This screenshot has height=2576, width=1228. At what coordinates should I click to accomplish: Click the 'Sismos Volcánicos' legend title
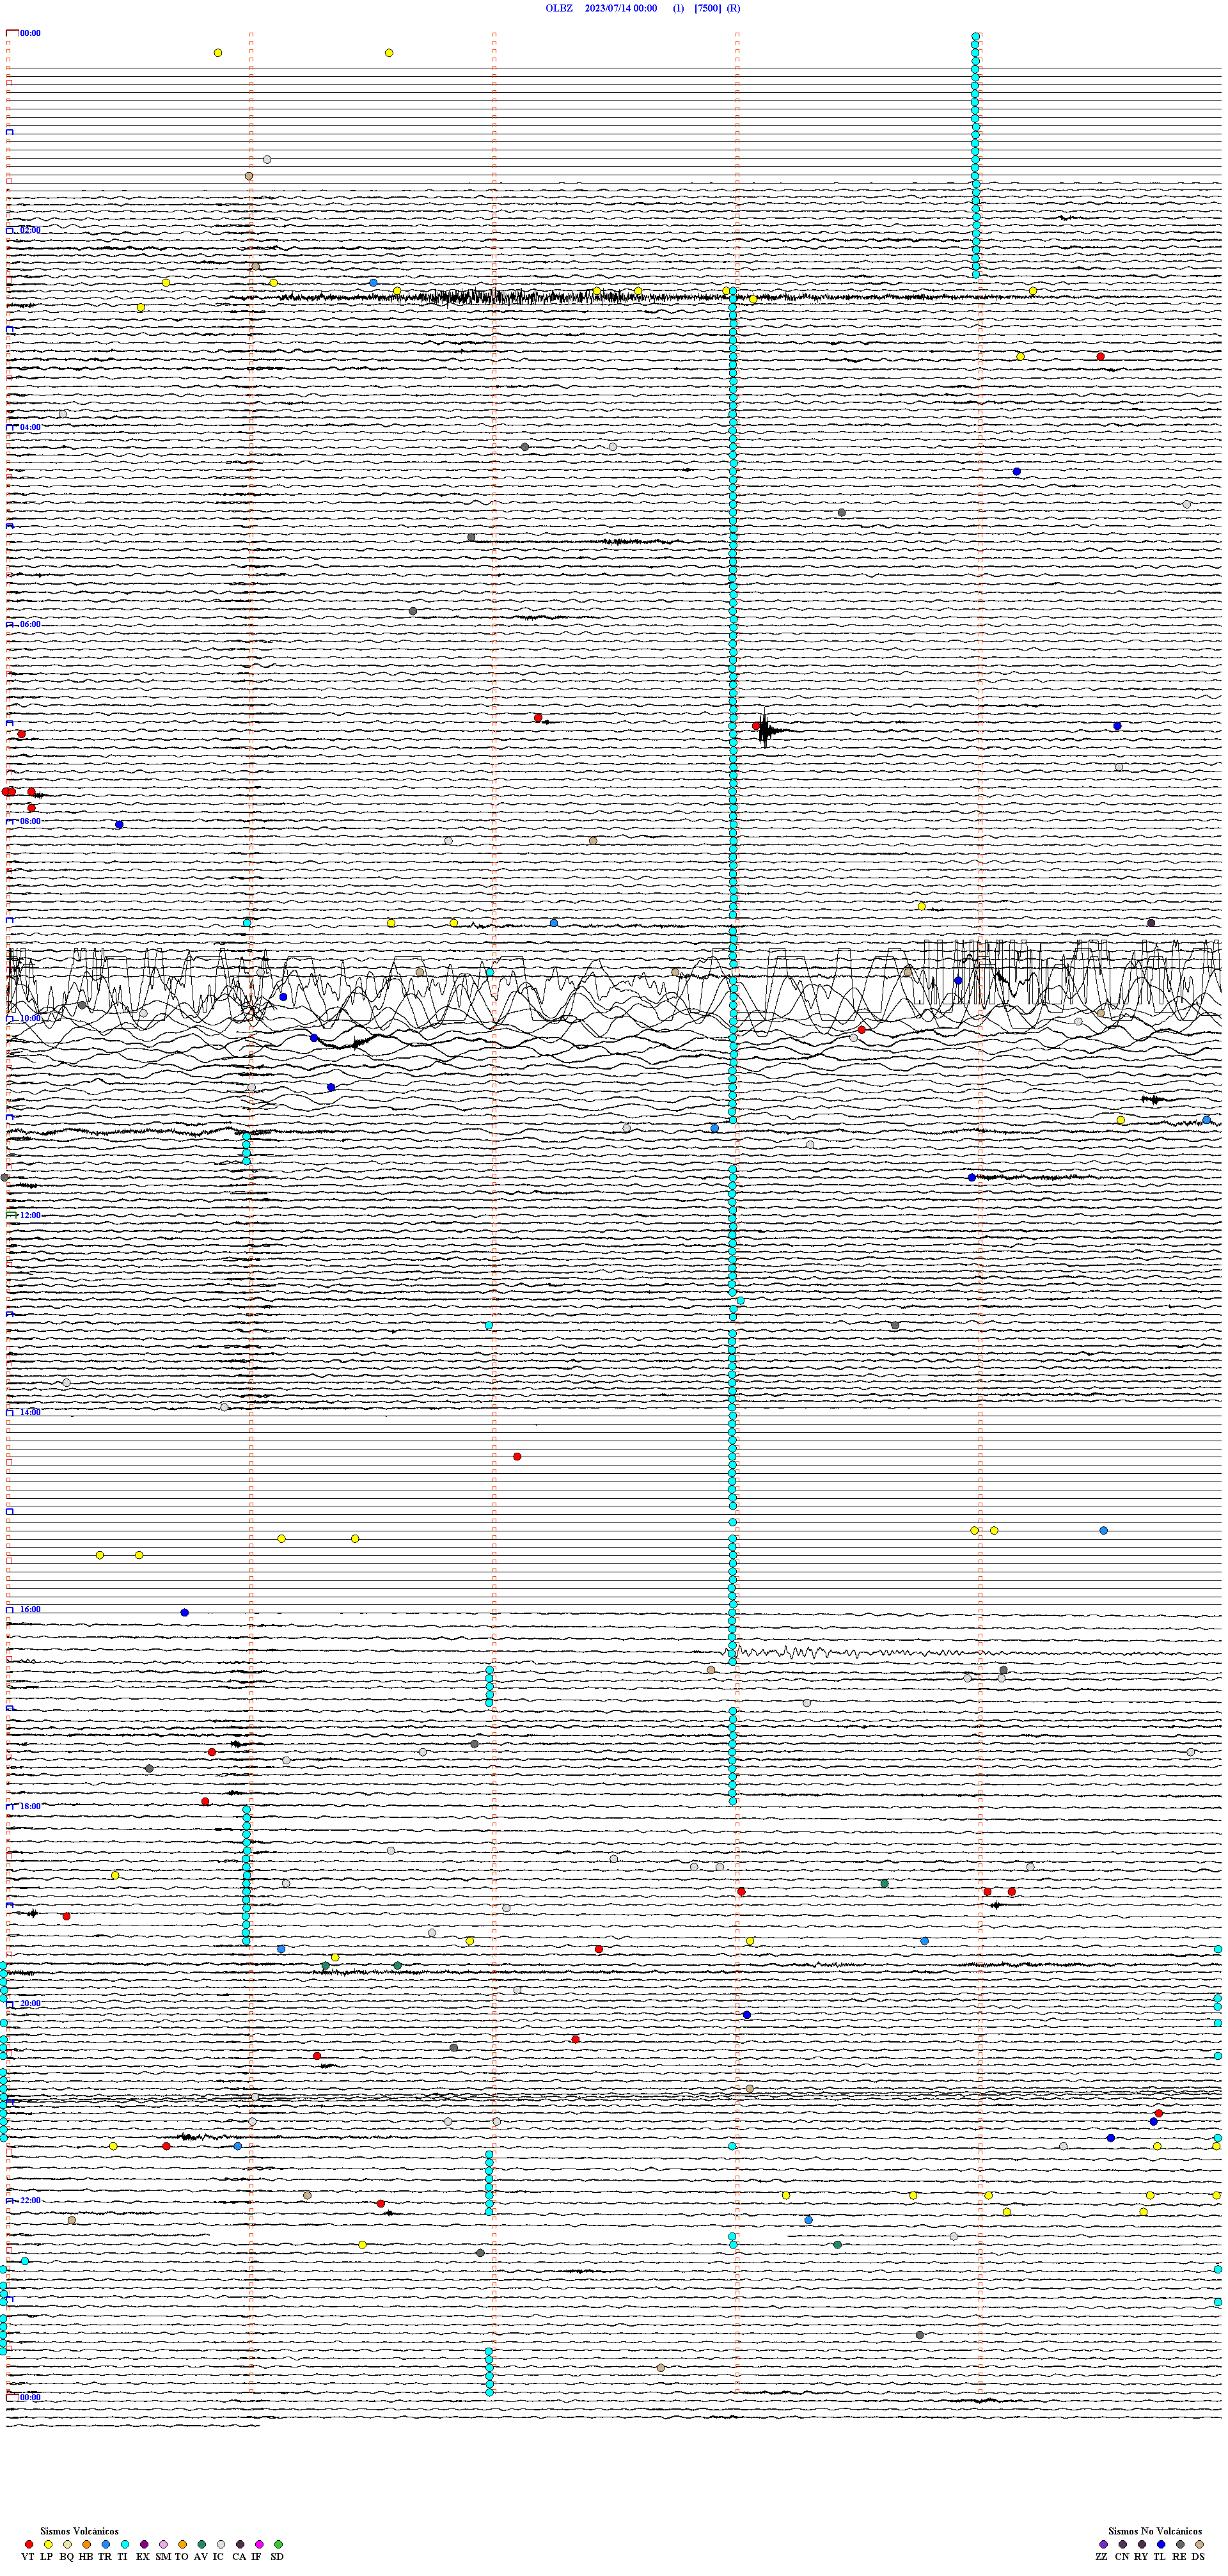[79, 2531]
